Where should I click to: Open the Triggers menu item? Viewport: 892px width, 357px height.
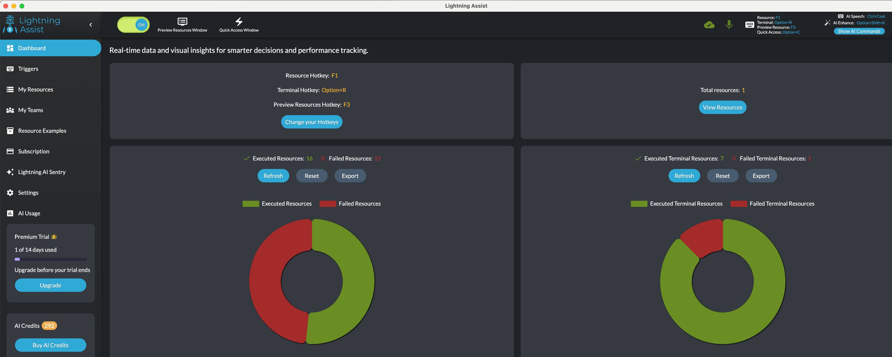click(x=28, y=69)
